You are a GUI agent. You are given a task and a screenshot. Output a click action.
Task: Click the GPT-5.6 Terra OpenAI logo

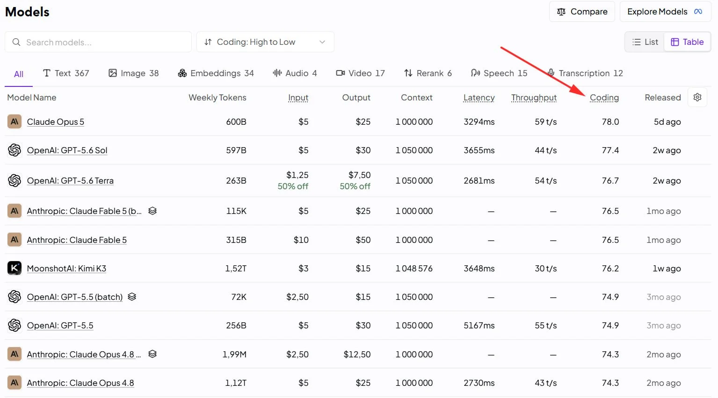(15, 180)
